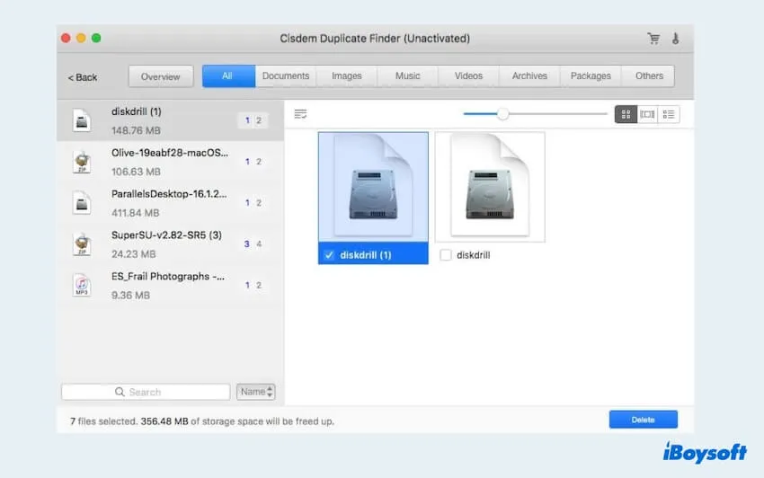Switch to the Images tab
The image size is (764, 478).
click(346, 76)
